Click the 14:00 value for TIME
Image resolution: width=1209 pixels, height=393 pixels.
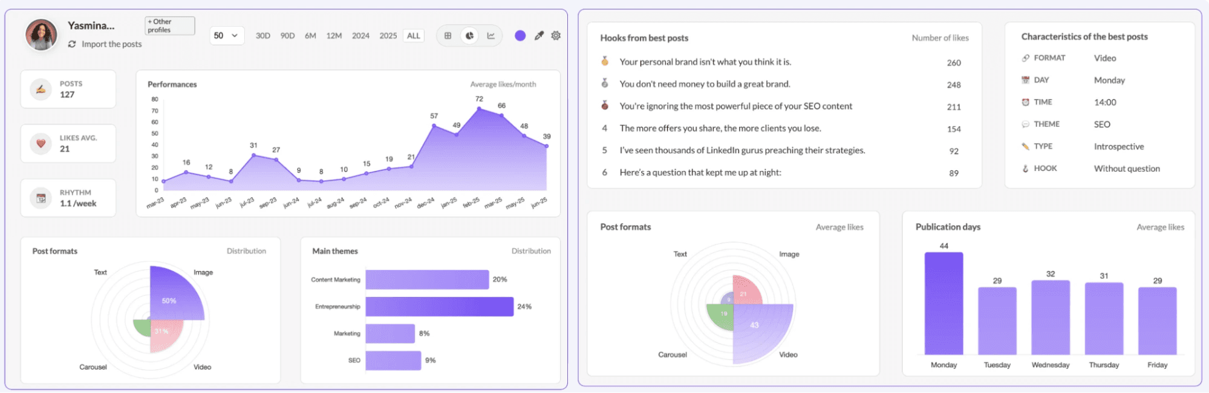tap(1105, 102)
